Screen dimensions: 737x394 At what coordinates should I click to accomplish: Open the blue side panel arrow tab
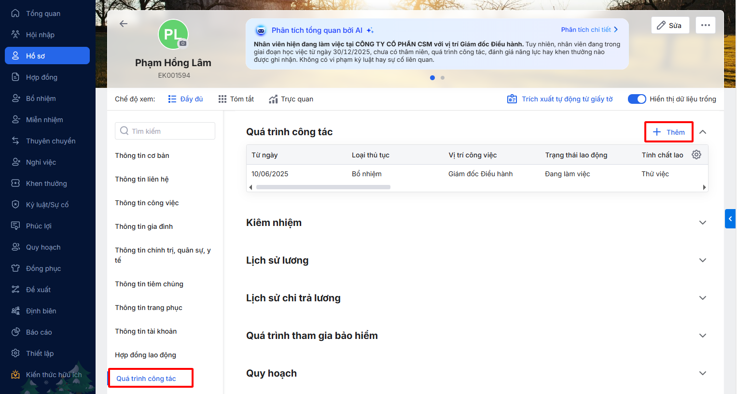[x=730, y=219]
